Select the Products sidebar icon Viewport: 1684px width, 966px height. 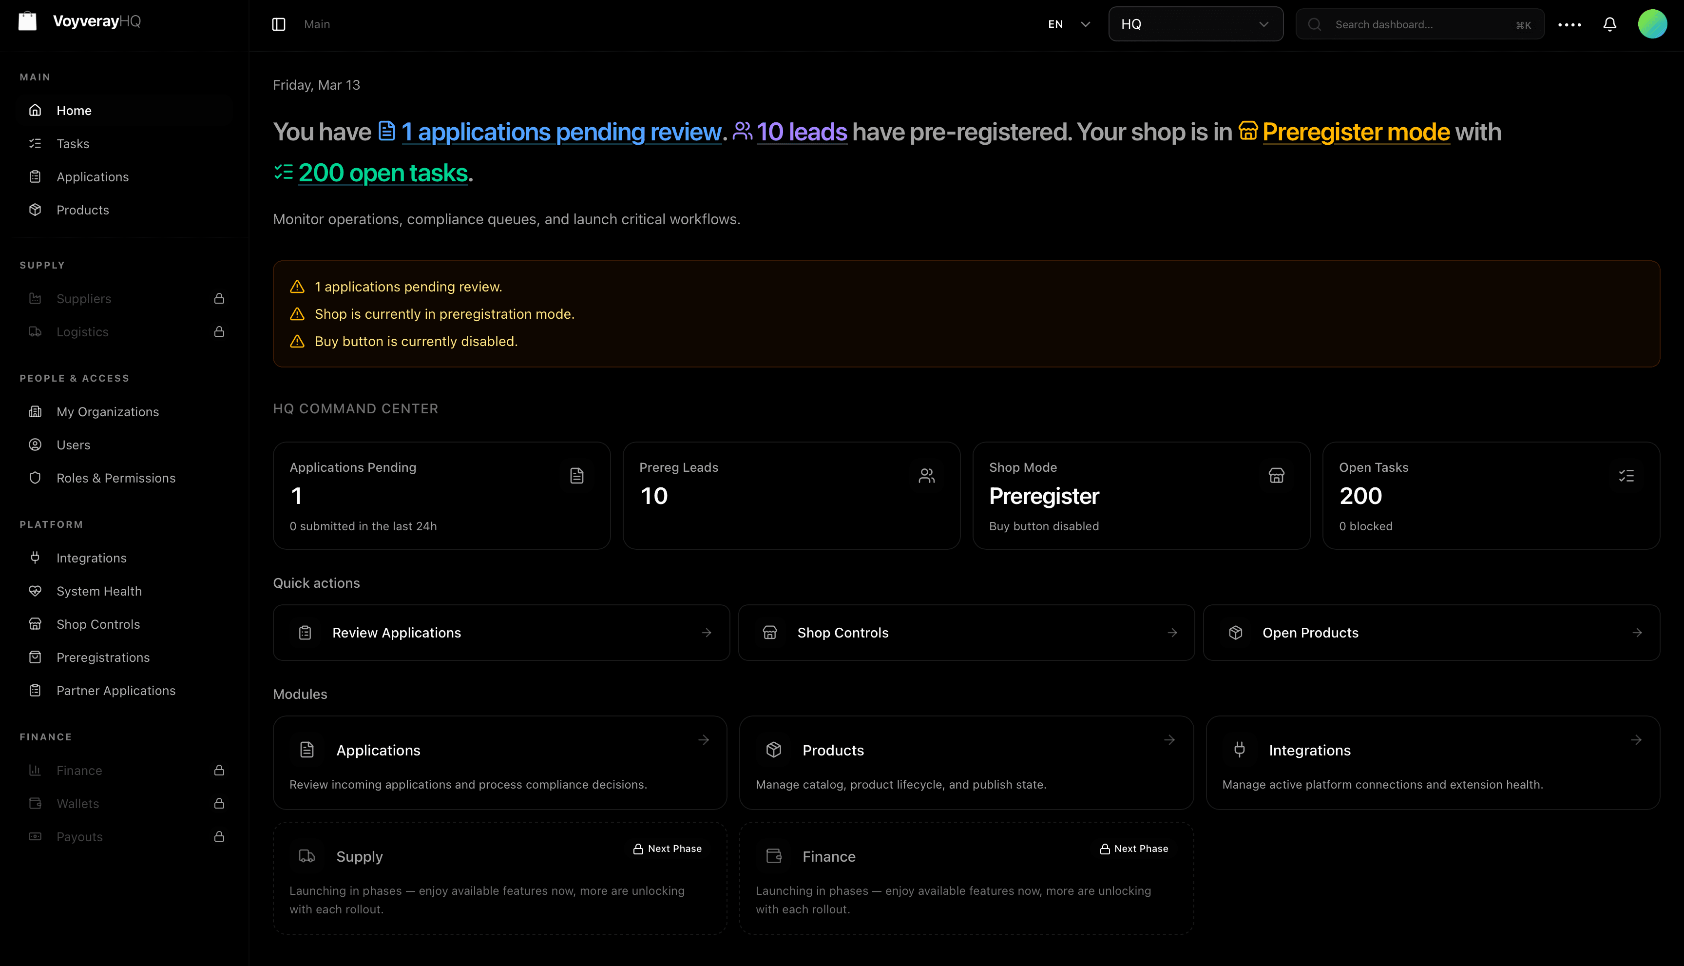[x=35, y=210]
